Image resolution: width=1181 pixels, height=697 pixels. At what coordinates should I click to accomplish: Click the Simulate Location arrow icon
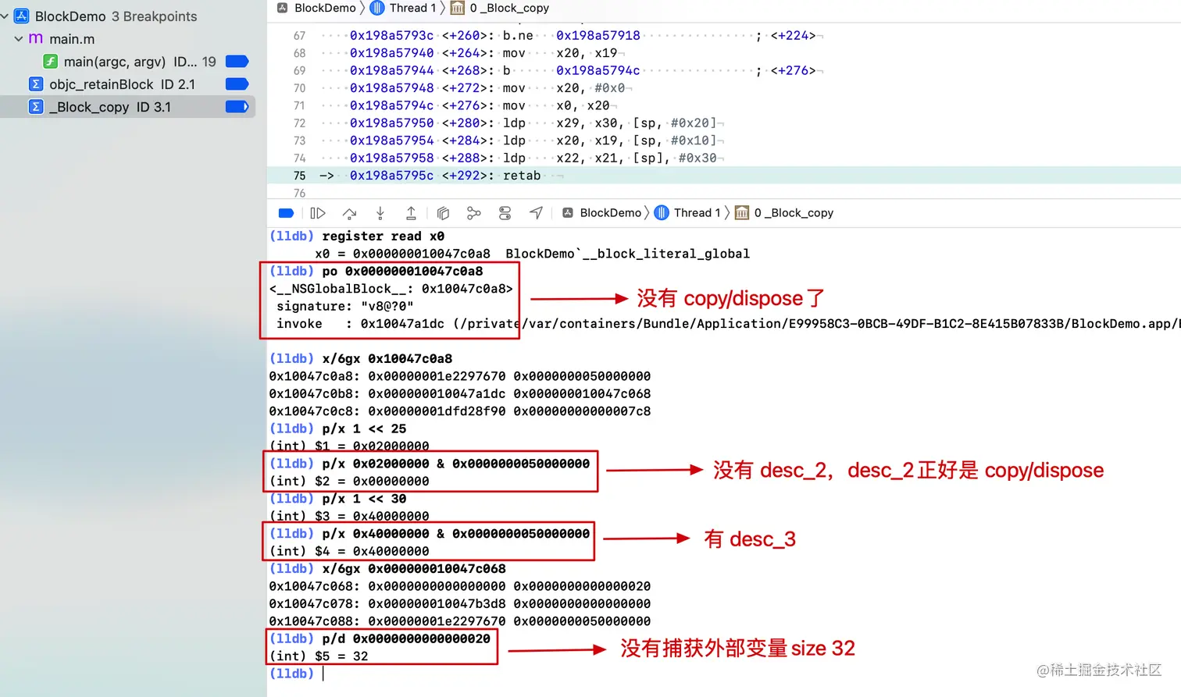click(536, 213)
